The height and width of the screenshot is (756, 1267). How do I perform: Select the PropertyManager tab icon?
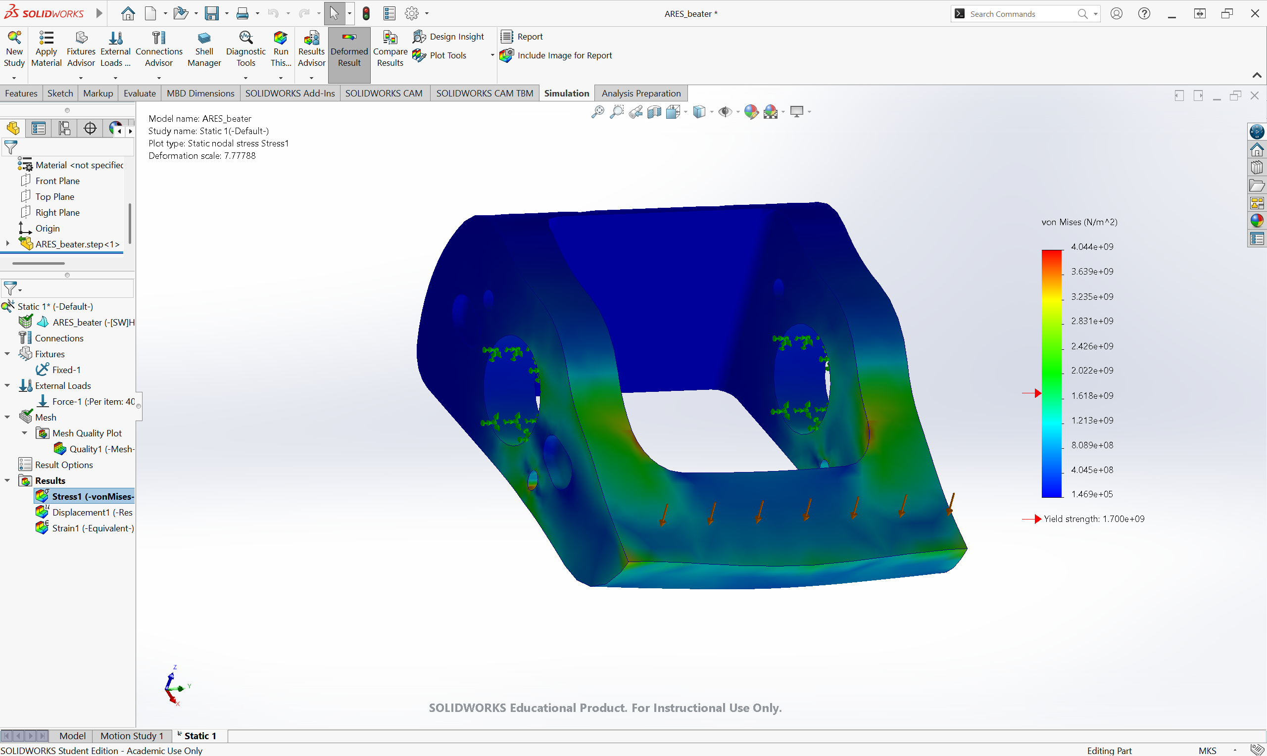point(38,128)
